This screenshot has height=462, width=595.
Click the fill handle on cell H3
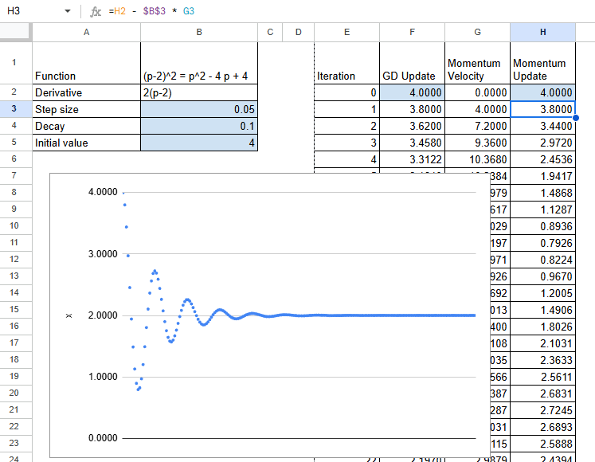point(575,118)
